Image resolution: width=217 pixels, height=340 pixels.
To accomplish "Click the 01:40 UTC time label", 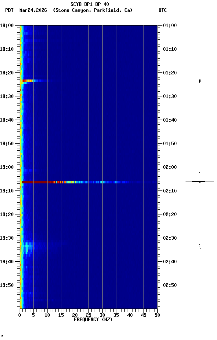I will (x=170, y=120).
